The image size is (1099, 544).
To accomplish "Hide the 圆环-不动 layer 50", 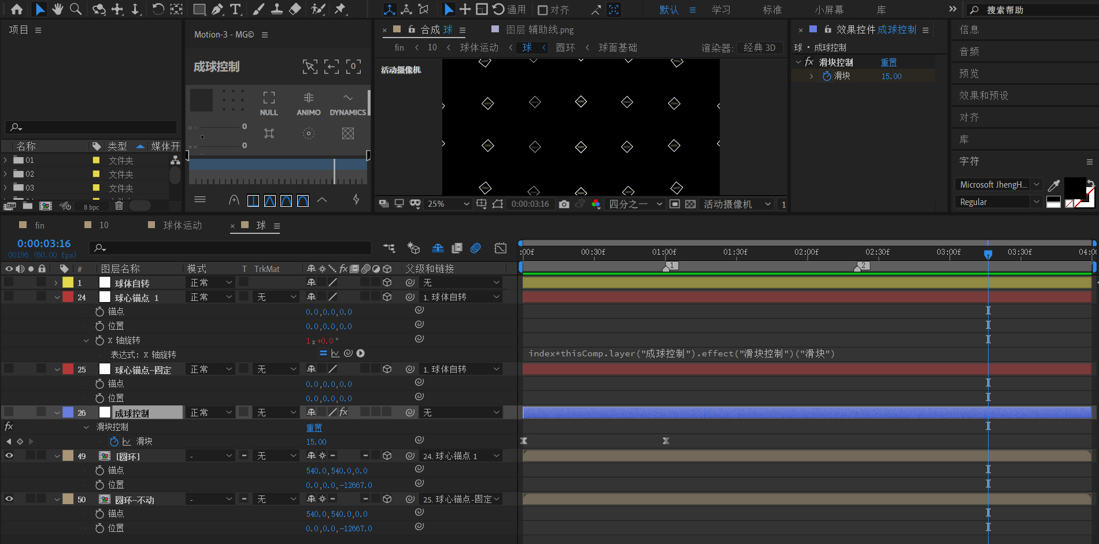I will tap(9, 499).
